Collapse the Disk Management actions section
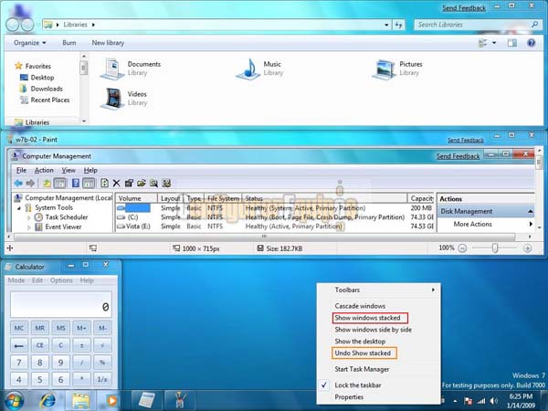Viewport: 548px width, 411px height. click(x=530, y=212)
